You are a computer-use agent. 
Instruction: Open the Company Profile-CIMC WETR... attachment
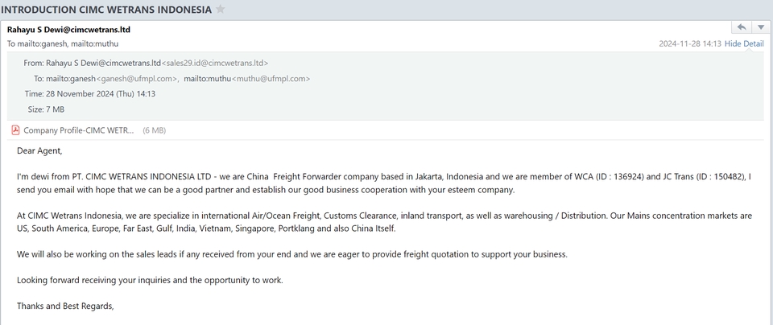pyautogui.click(x=79, y=130)
